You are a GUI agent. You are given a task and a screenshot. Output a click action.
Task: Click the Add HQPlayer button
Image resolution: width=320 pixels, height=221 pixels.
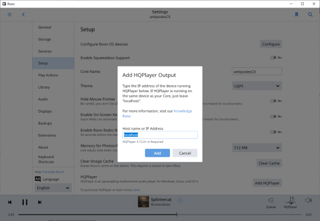pyautogui.click(x=267, y=183)
